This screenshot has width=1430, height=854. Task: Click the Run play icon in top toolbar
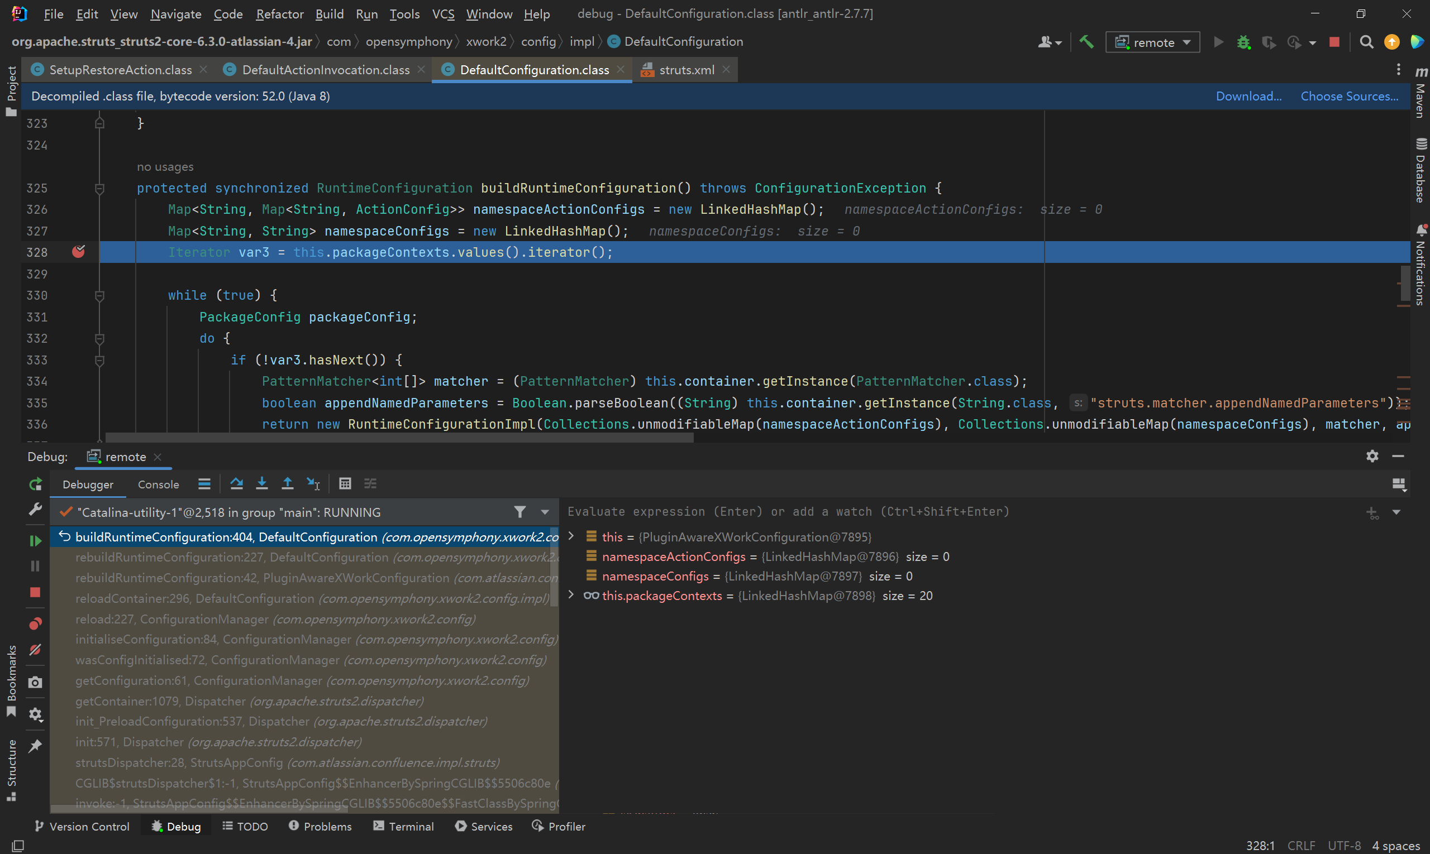pyautogui.click(x=1218, y=42)
